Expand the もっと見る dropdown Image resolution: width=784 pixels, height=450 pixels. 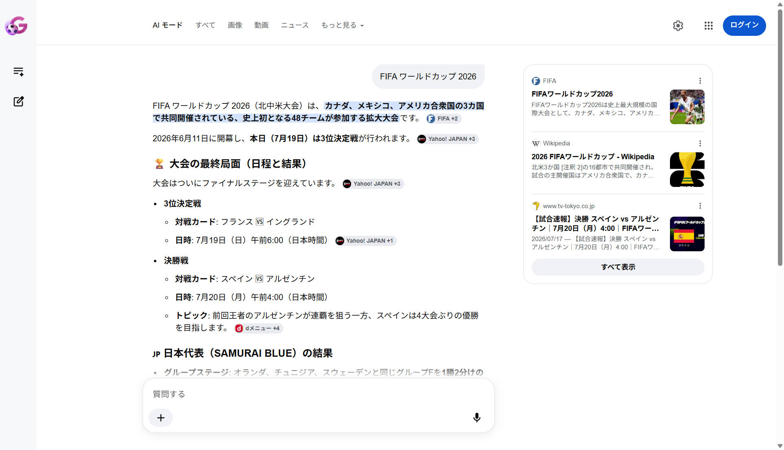click(342, 25)
